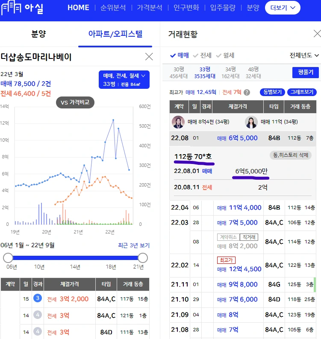Click the 매매 78,500 / 2건 summary text
The image size is (321, 339).
click(x=26, y=84)
